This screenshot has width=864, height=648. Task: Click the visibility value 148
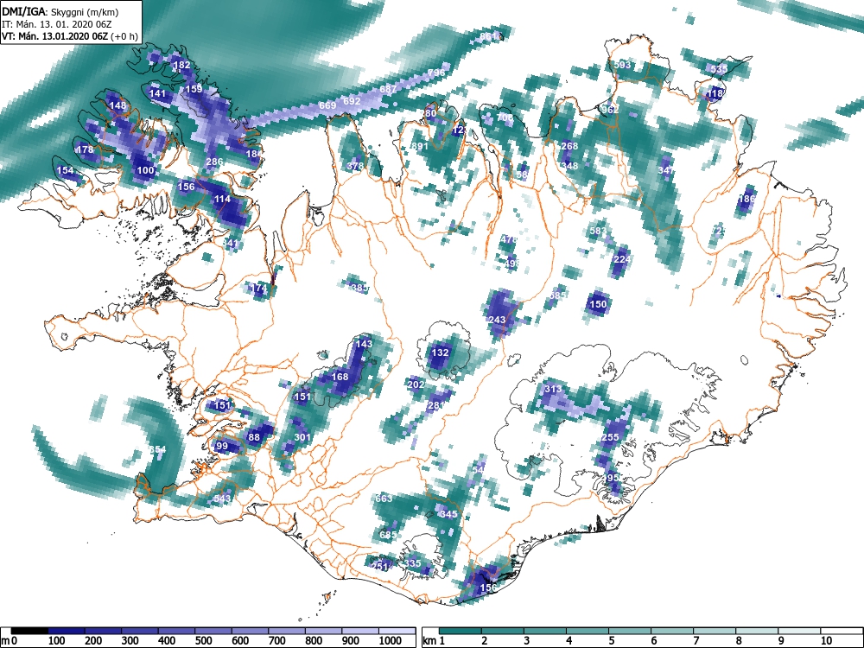pyautogui.click(x=118, y=105)
